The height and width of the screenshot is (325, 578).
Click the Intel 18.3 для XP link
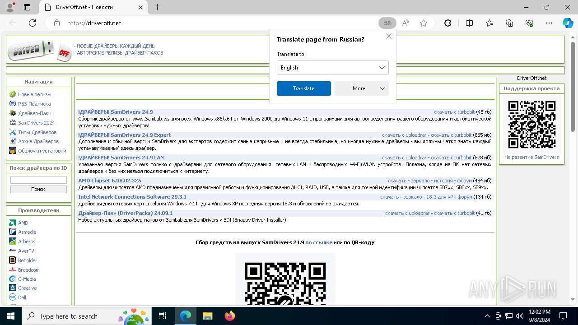click(x=439, y=197)
